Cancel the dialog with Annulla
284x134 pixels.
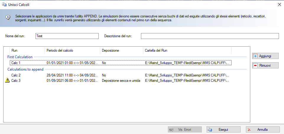[263, 130]
